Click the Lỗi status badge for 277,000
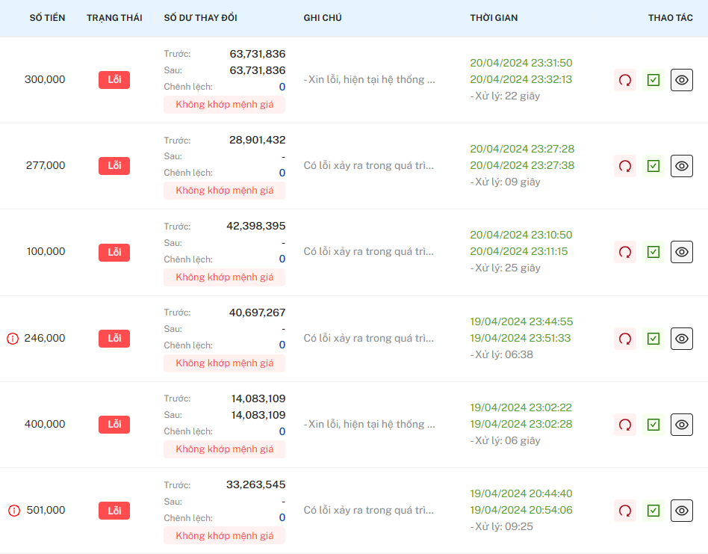The height and width of the screenshot is (554, 708). (x=114, y=166)
